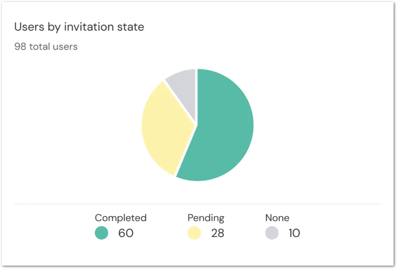Click the pie chart center where slices meet

pos(196,125)
